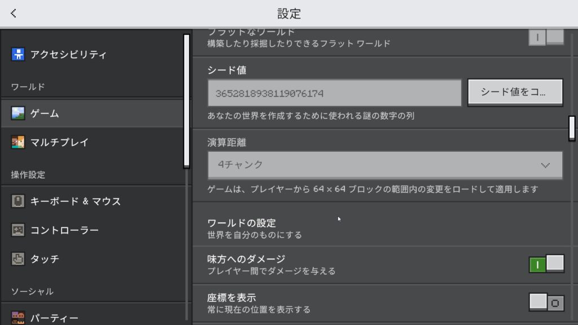578x325 pixels.
Task: Click the アクセシビリティ icon in sidebar
Action: (x=17, y=54)
